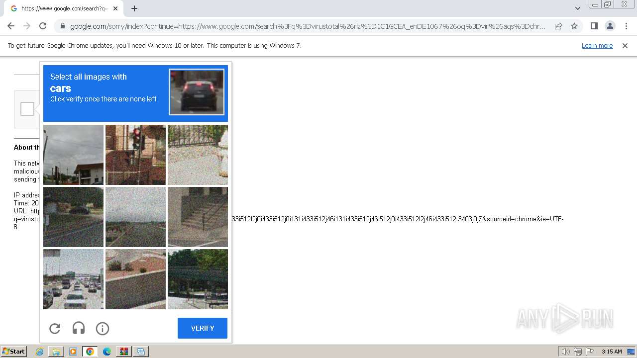Open the Windows Start menu

[13, 352]
